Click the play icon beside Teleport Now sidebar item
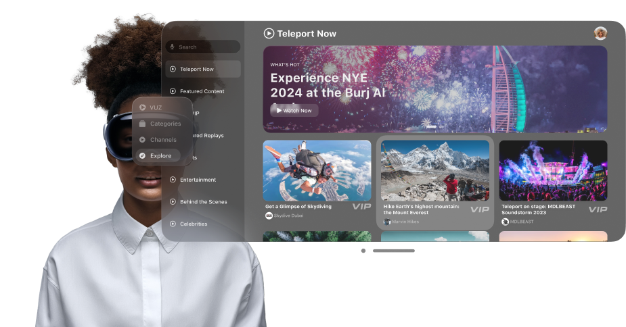Image resolution: width=626 pixels, height=327 pixels. (x=173, y=69)
